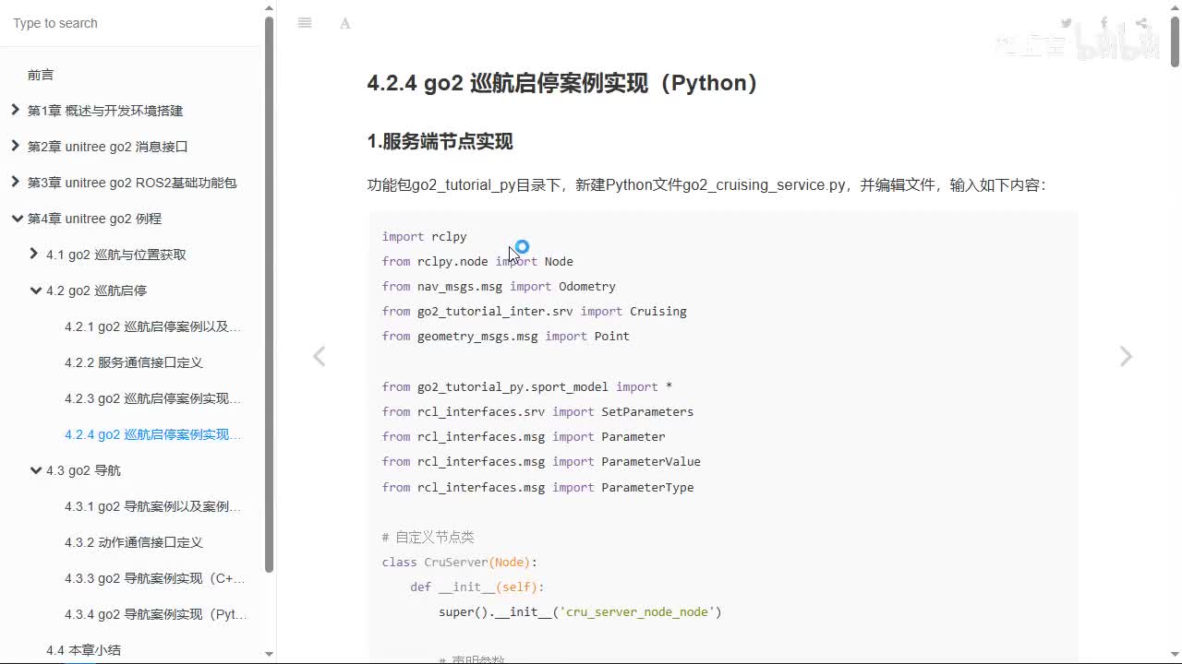Click the sidebar vertical scrollbar thumb
Screen dimensions: 1182x664
(269, 293)
